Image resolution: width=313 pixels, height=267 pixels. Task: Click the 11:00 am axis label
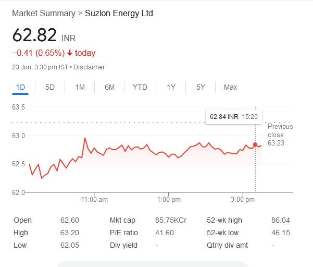pos(95,199)
